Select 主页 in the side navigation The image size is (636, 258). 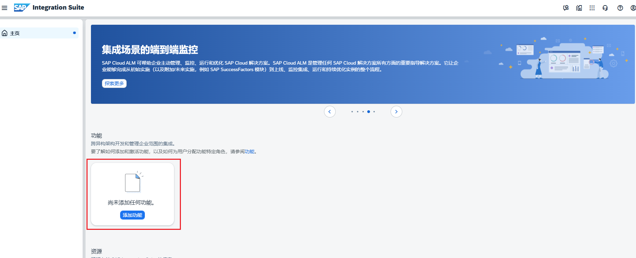point(39,33)
